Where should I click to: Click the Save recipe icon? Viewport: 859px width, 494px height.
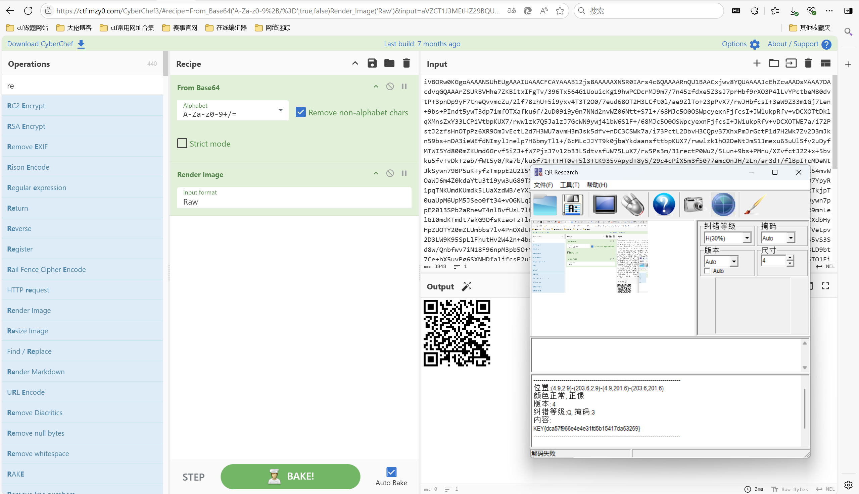[x=372, y=63]
